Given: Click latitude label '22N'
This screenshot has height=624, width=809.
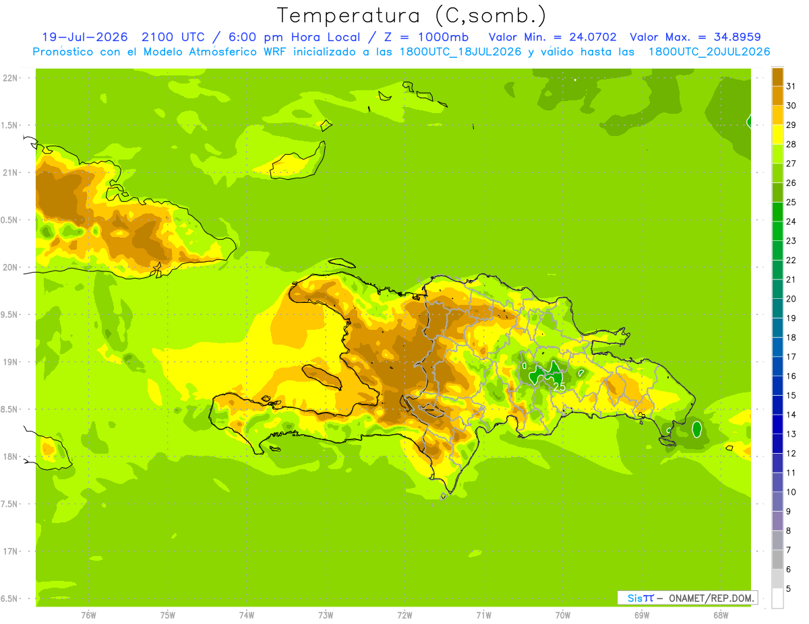Looking at the screenshot, I should [x=11, y=77].
